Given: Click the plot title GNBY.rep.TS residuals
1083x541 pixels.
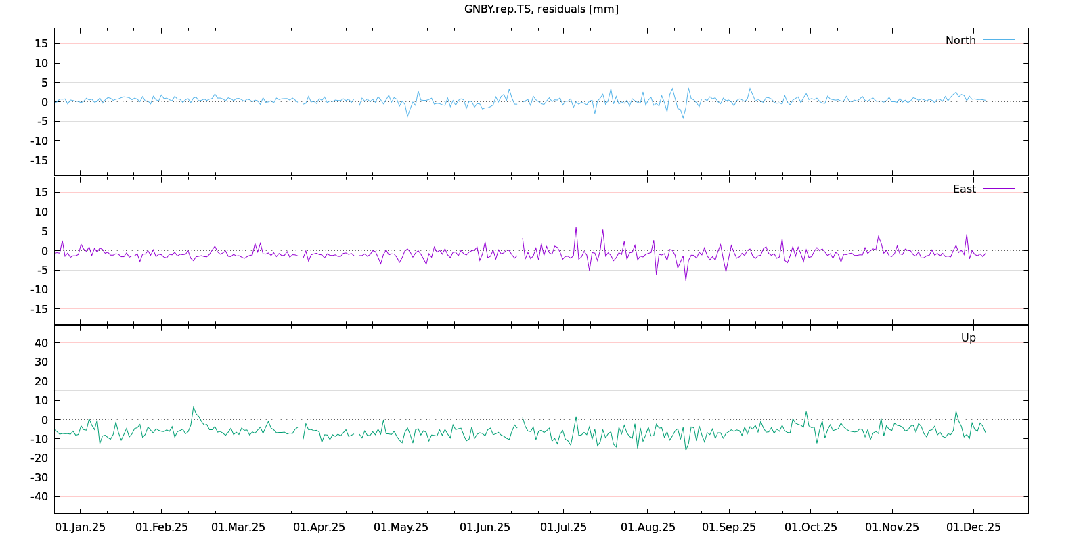Looking at the screenshot, I should point(541,9).
